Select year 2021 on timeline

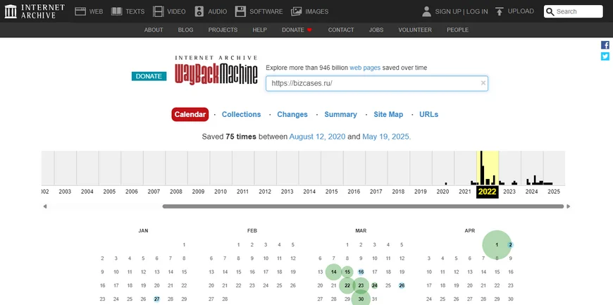pos(465,192)
